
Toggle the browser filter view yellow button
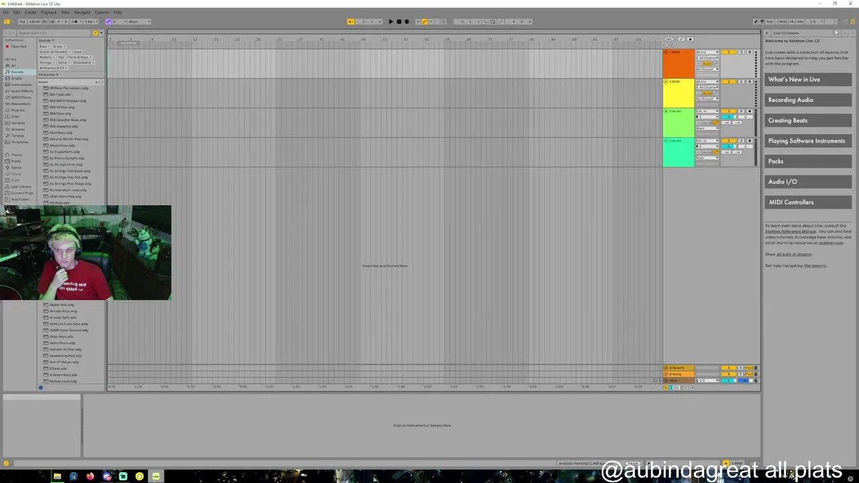(95, 33)
